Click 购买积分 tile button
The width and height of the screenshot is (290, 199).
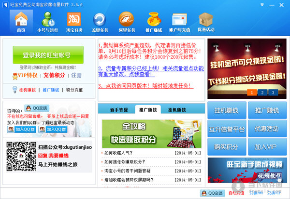(227, 147)
